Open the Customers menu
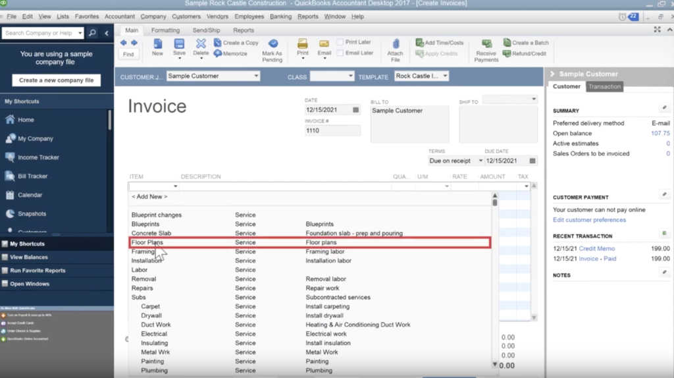Image resolution: width=674 pixels, height=378 pixels. pos(186,16)
